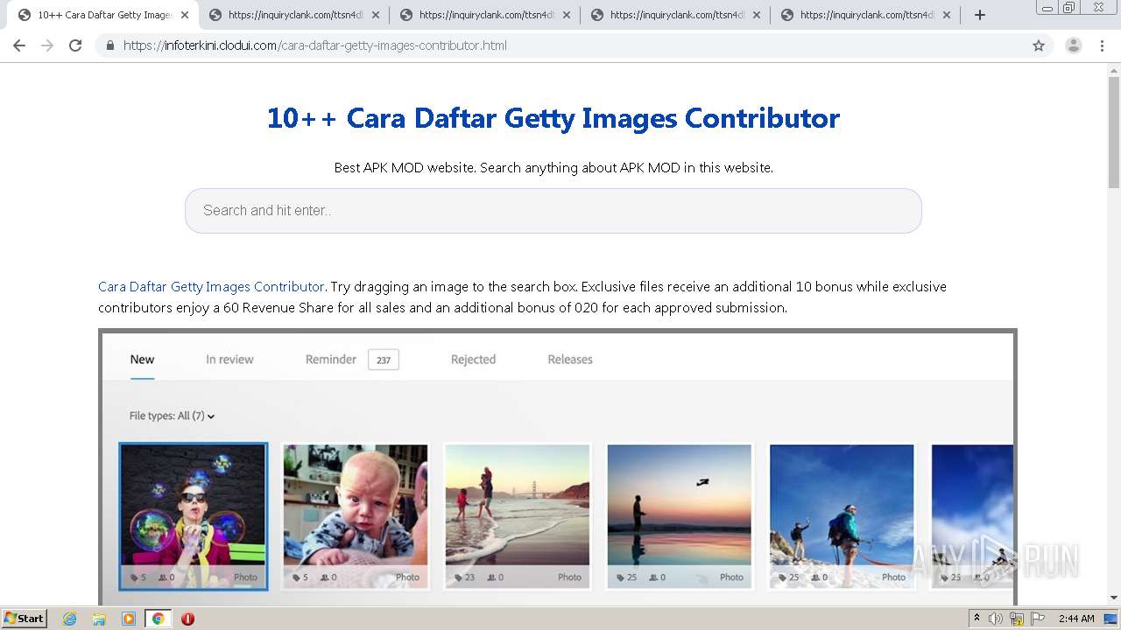Select the New tab in the image

tap(142, 360)
